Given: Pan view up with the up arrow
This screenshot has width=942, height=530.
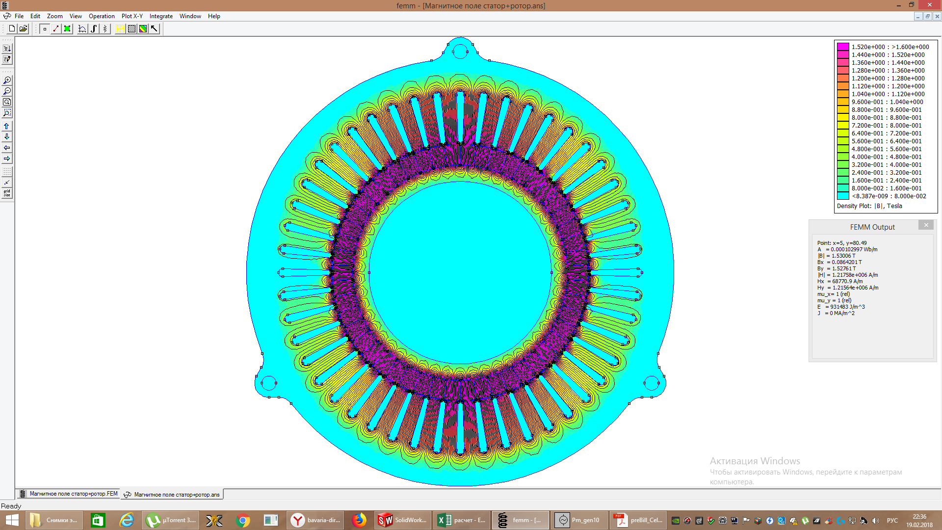Looking at the screenshot, I should click(x=7, y=126).
